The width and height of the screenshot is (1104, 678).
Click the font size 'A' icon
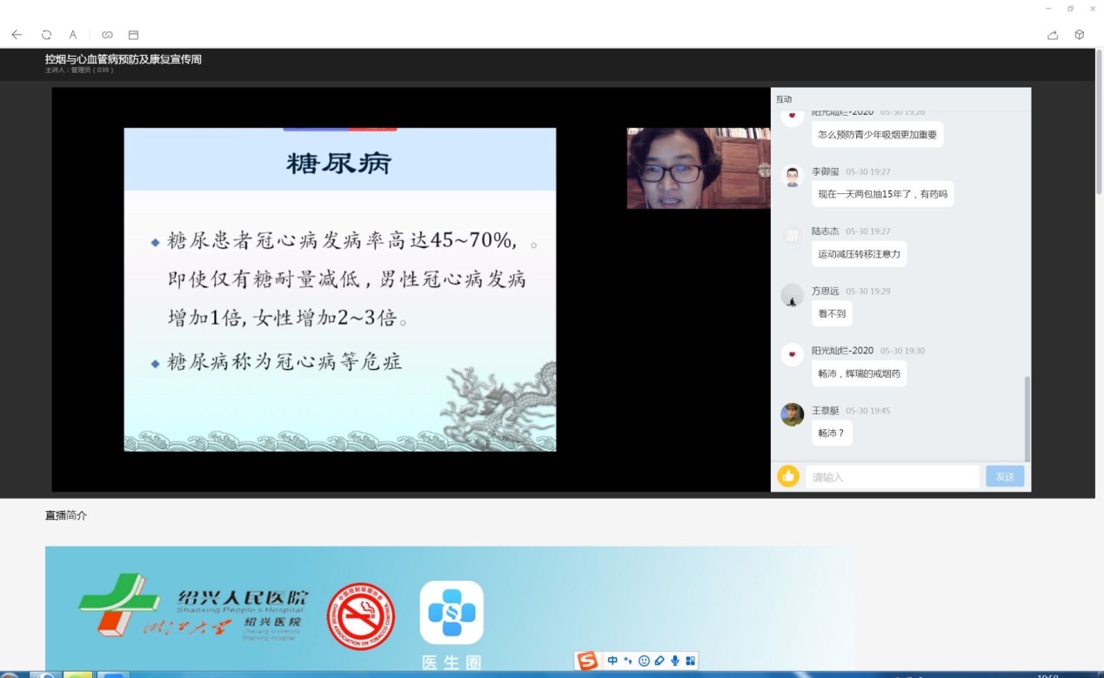point(73,35)
